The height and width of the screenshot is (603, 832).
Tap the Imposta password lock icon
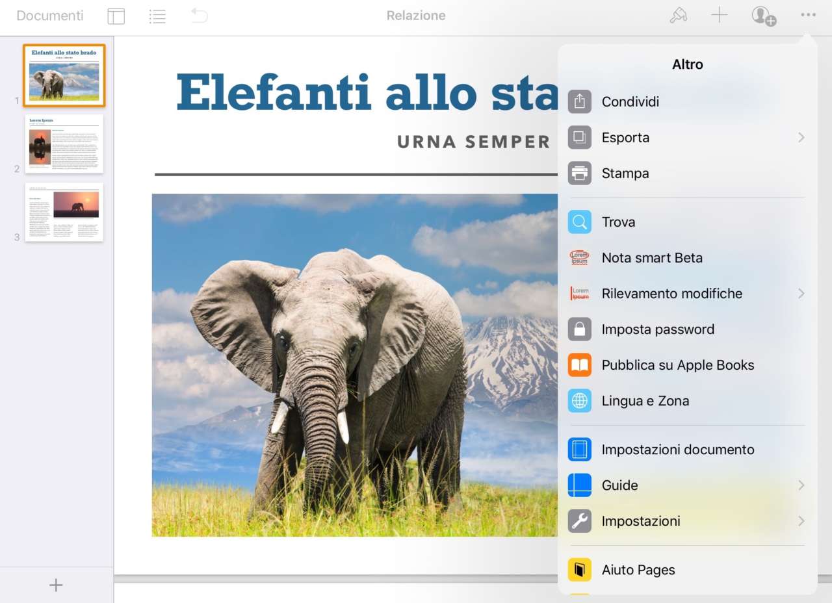tap(580, 329)
